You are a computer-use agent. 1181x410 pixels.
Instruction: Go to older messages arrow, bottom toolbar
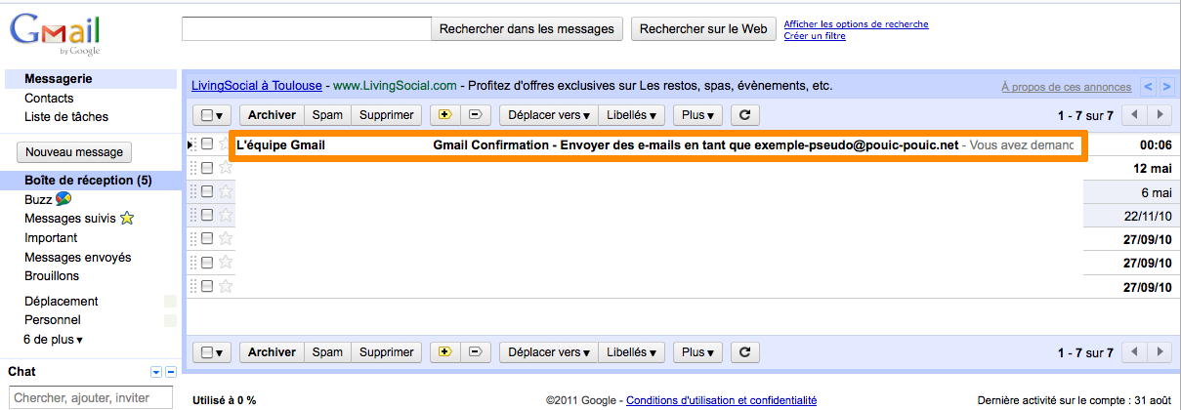coord(1160,352)
